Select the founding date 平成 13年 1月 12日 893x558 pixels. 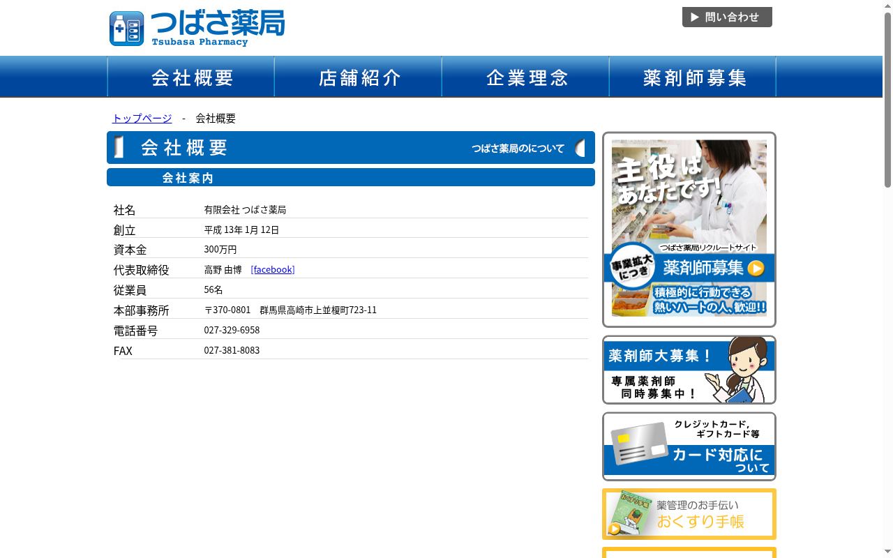(241, 229)
